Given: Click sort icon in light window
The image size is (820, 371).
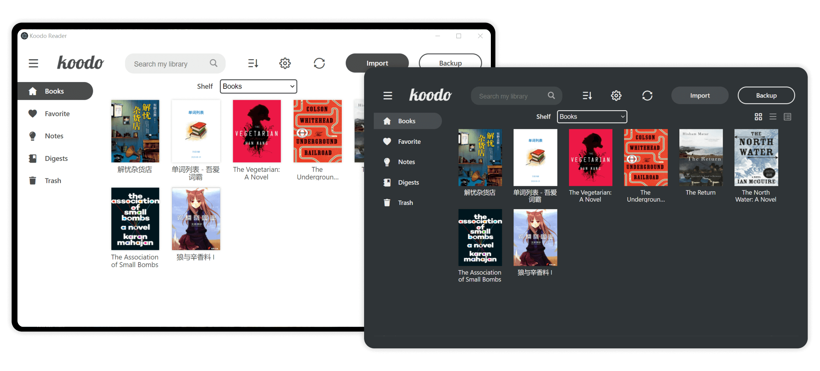Looking at the screenshot, I should click(x=253, y=63).
